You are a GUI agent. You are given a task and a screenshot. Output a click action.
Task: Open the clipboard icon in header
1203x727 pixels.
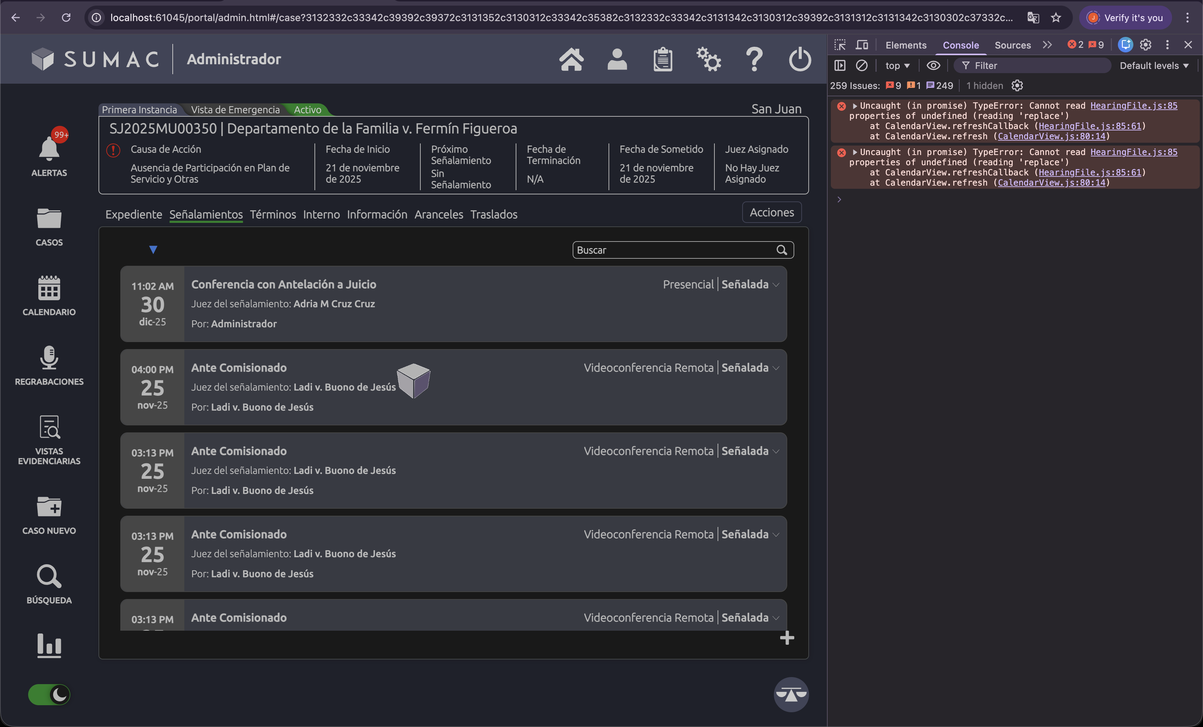662,59
